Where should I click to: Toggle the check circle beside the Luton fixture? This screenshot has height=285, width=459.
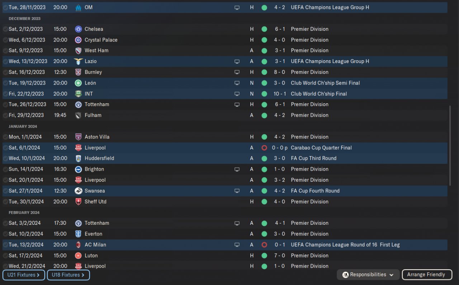tap(5, 256)
